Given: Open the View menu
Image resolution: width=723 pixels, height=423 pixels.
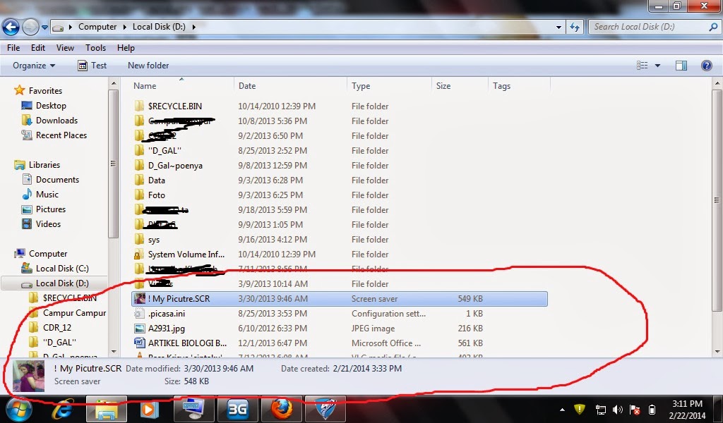Looking at the screenshot, I should tap(65, 48).
